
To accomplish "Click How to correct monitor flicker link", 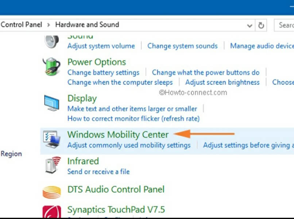I will (134, 119).
